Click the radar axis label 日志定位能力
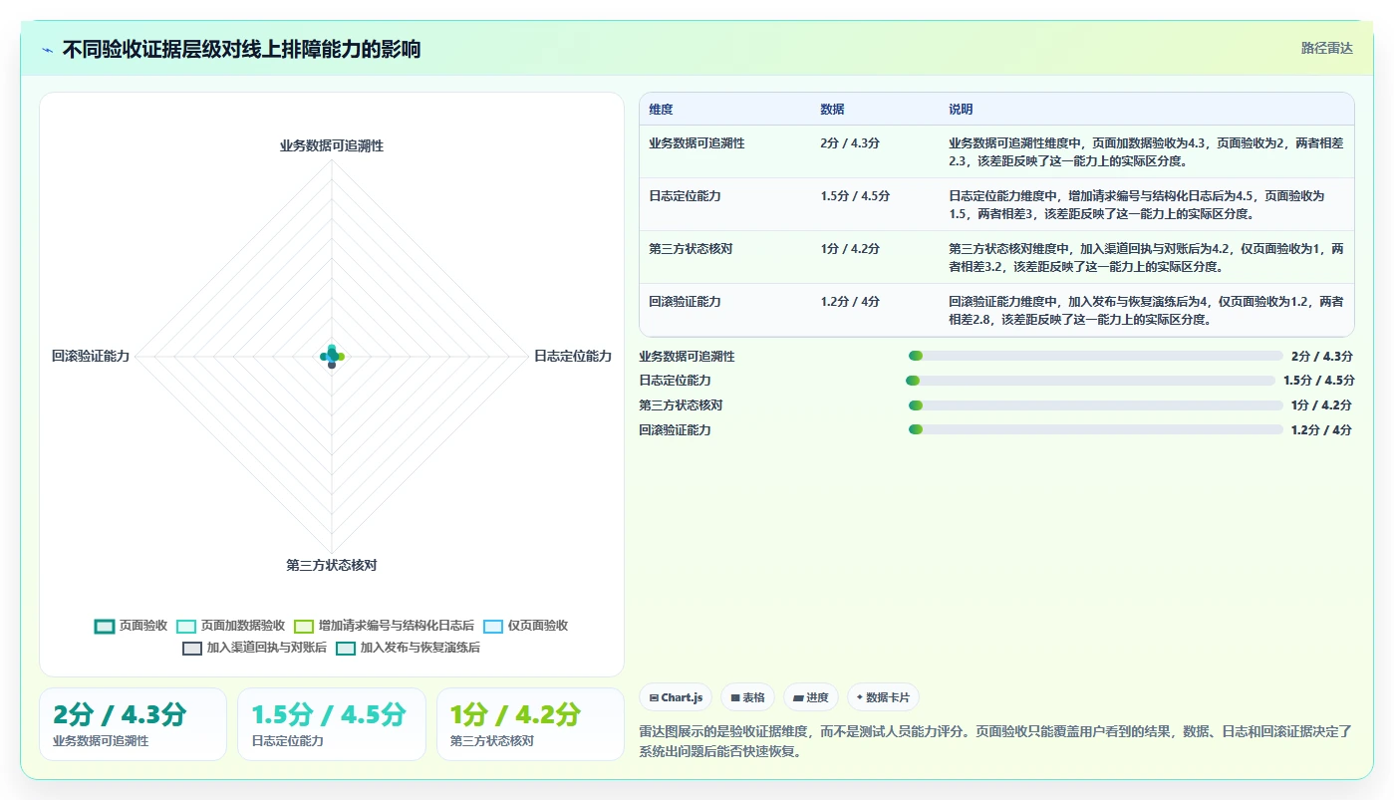 [573, 356]
